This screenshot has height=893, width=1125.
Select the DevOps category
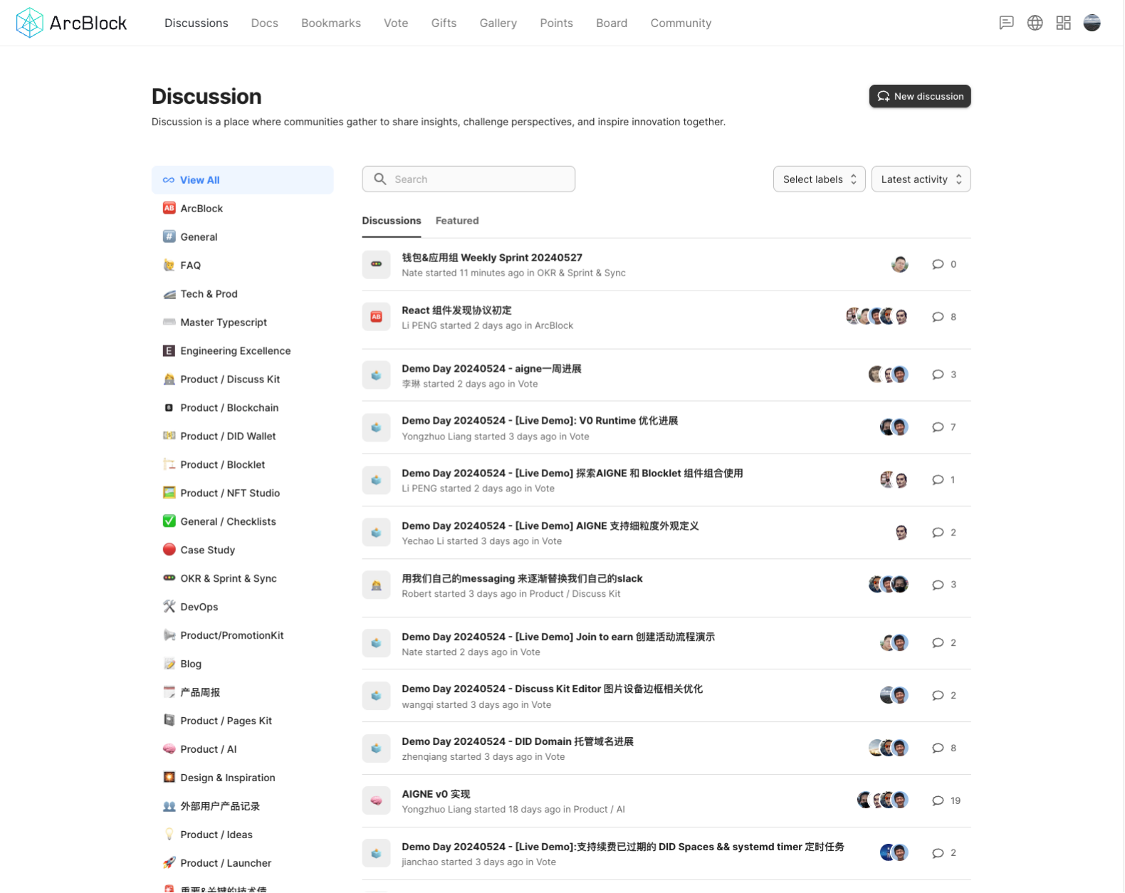199,607
